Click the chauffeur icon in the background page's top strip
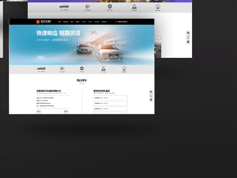 pyautogui.click(x=134, y=6)
